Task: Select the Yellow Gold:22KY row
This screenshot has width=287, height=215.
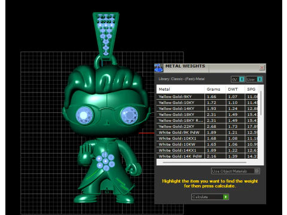Action: tap(207, 127)
